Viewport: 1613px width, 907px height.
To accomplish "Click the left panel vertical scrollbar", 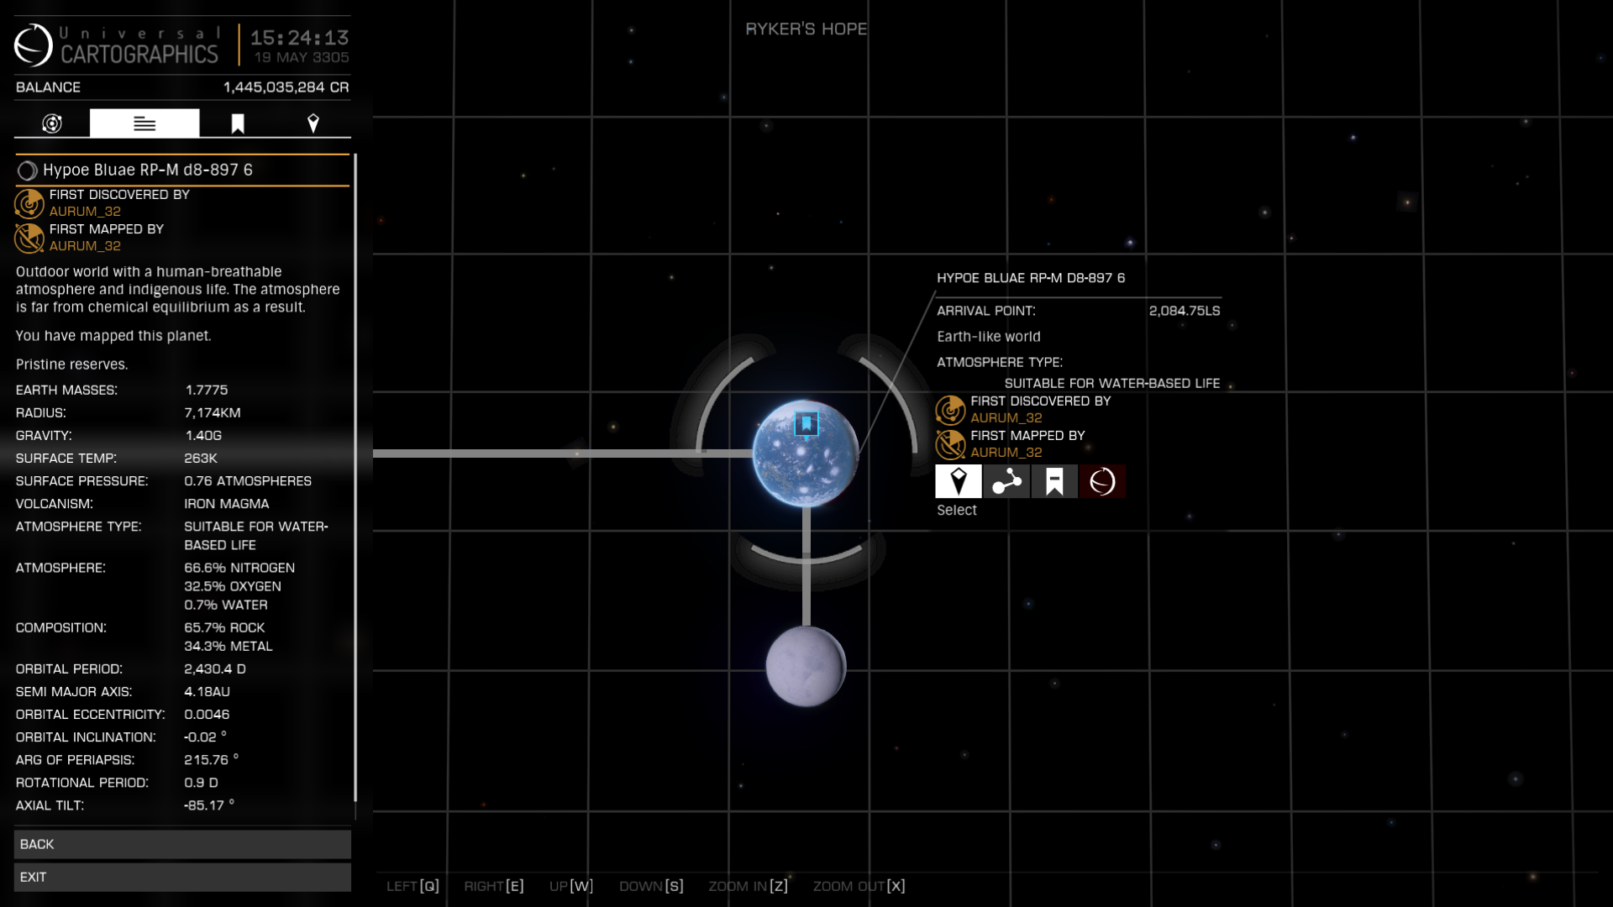I will pyautogui.click(x=355, y=479).
